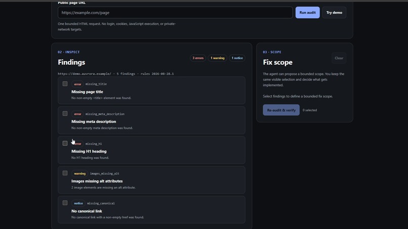Click the error tag beside missing_title
This screenshot has height=229, width=408.
point(77,84)
